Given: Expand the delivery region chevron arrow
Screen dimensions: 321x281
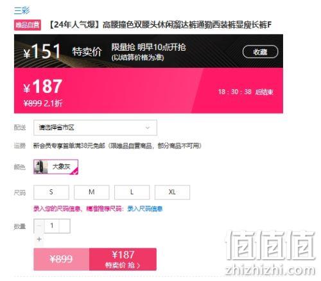Looking at the screenshot, I should click(148, 128).
